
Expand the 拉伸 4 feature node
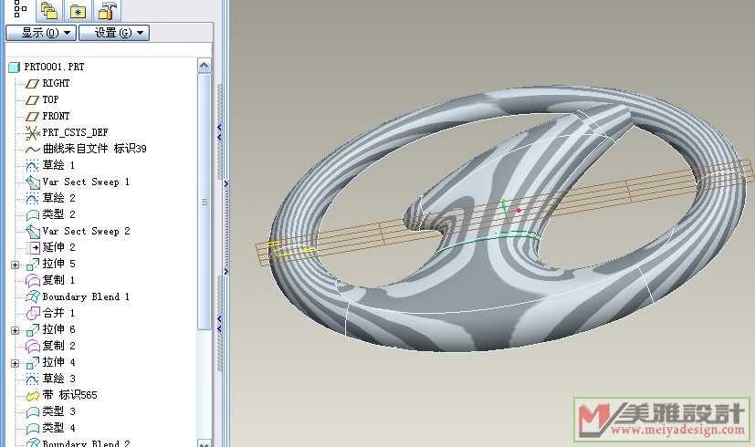[15, 363]
